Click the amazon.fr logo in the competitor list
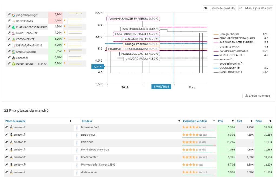Screen dimensions: 277x177 (13, 58)
